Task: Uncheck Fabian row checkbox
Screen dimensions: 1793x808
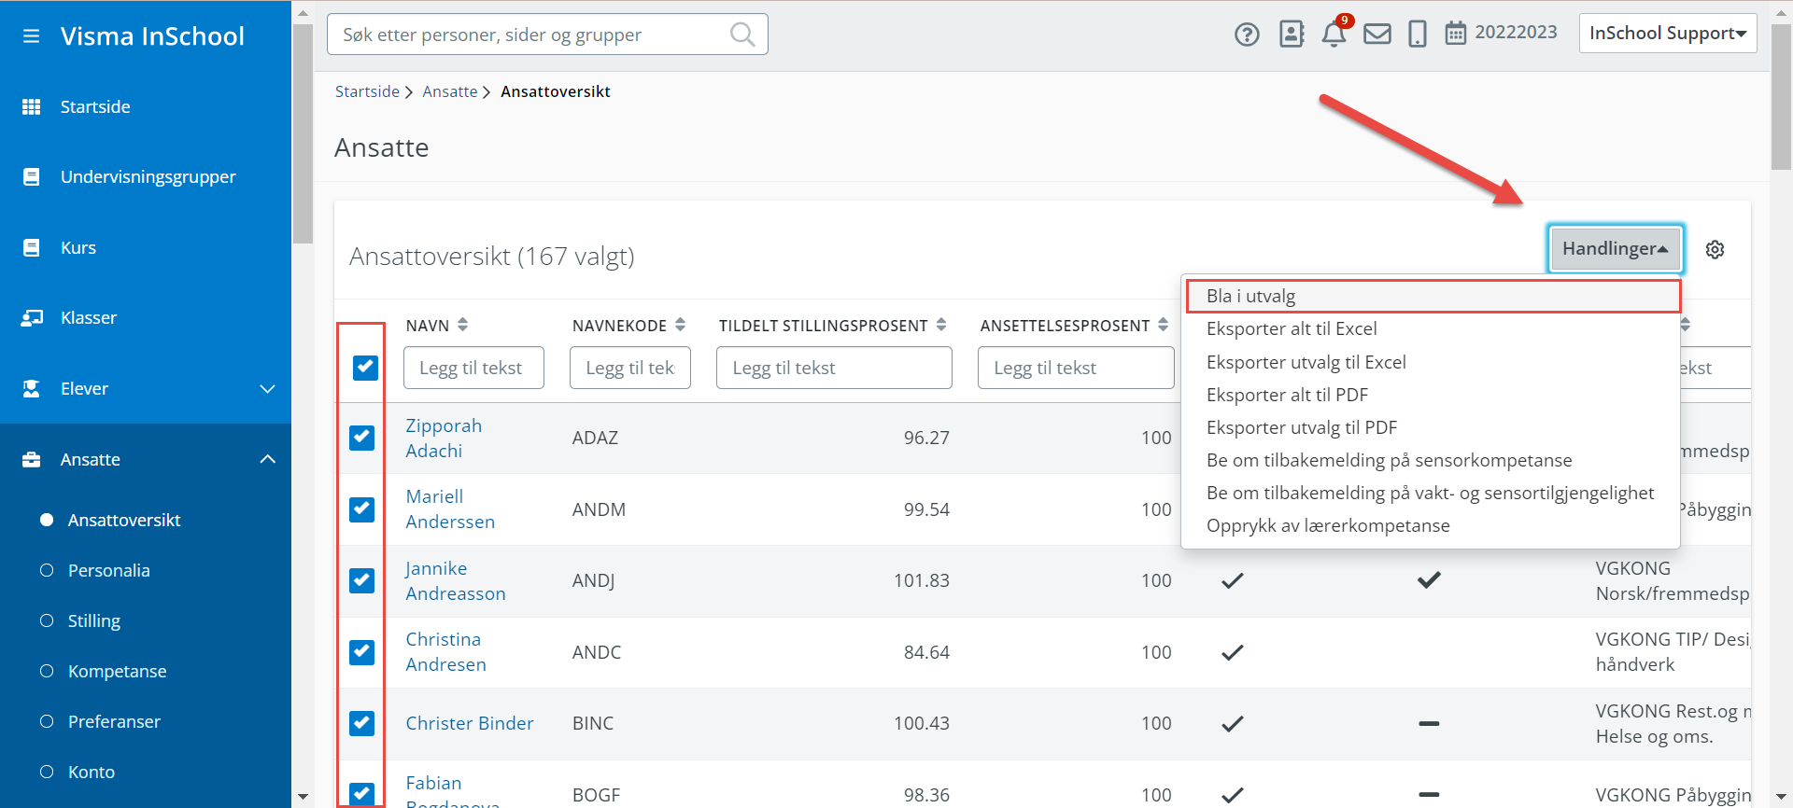Action: click(x=361, y=794)
